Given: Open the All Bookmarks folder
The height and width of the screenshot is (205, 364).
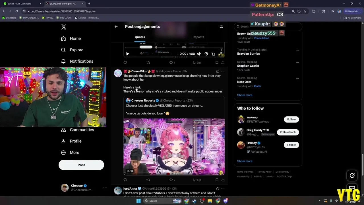Looking at the screenshot, I should click(x=353, y=18).
